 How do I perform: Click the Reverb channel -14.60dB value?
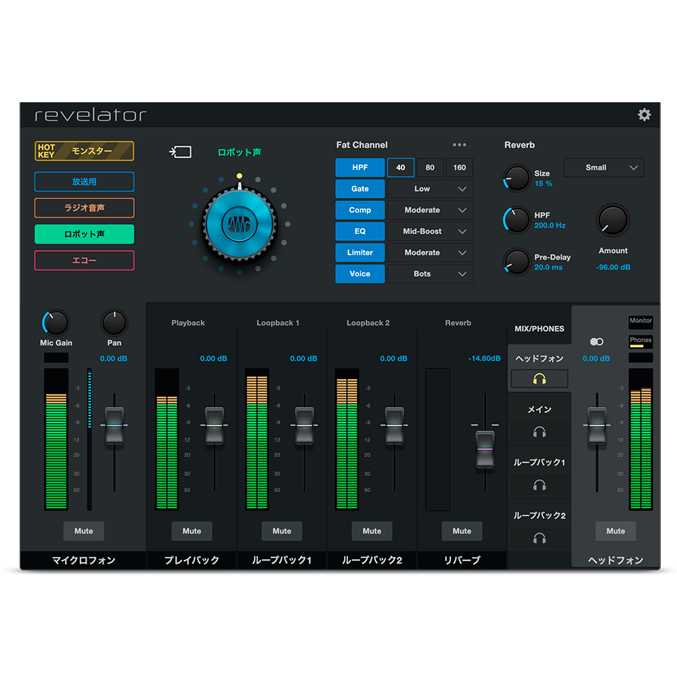485,358
